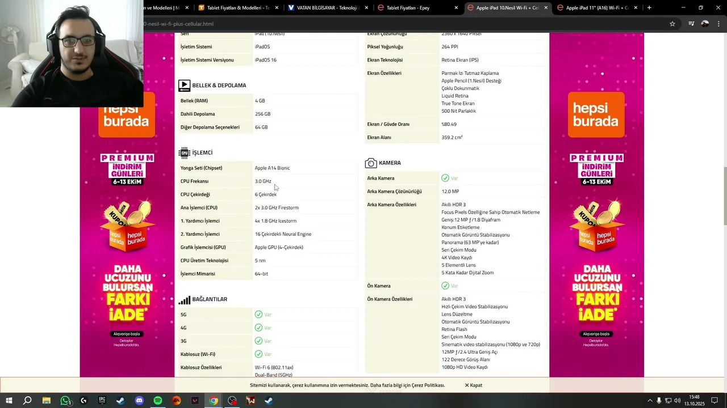Image resolution: width=727 pixels, height=408 pixels.
Task: Switch to Apple iPad 11" (A16) tab
Action: [597, 8]
